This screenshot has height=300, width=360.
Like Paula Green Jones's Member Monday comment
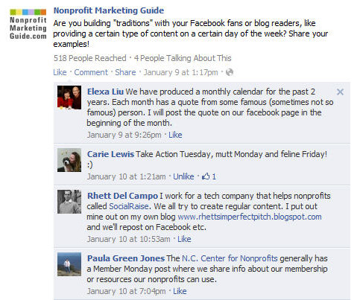click(x=180, y=291)
